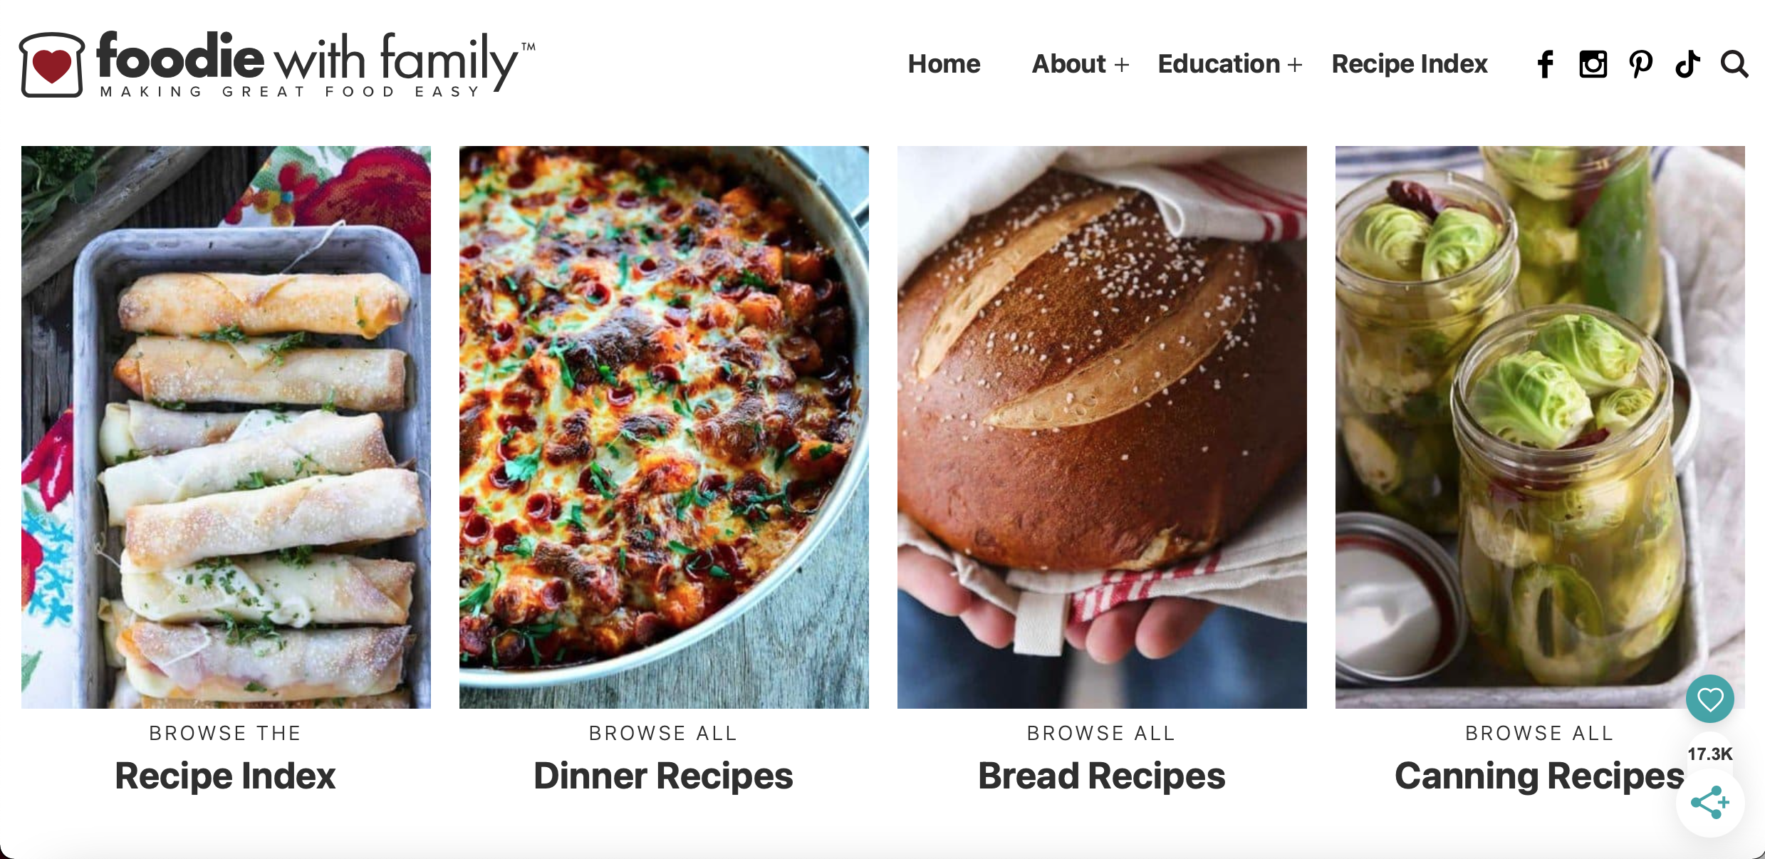Open Recipe Index in top navigation
Viewport: 1765px width, 859px height.
pos(1410,64)
